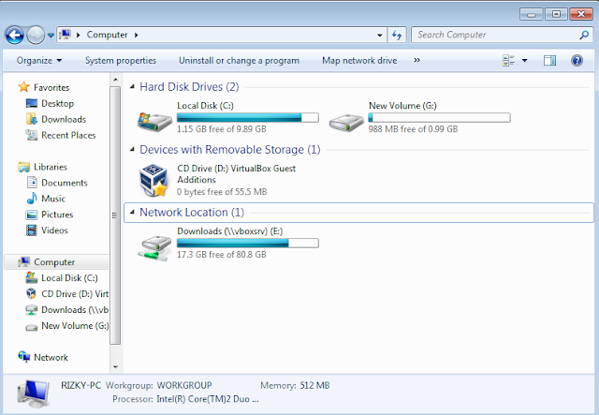Click the search magnifier icon
The image size is (599, 415).
(584, 35)
